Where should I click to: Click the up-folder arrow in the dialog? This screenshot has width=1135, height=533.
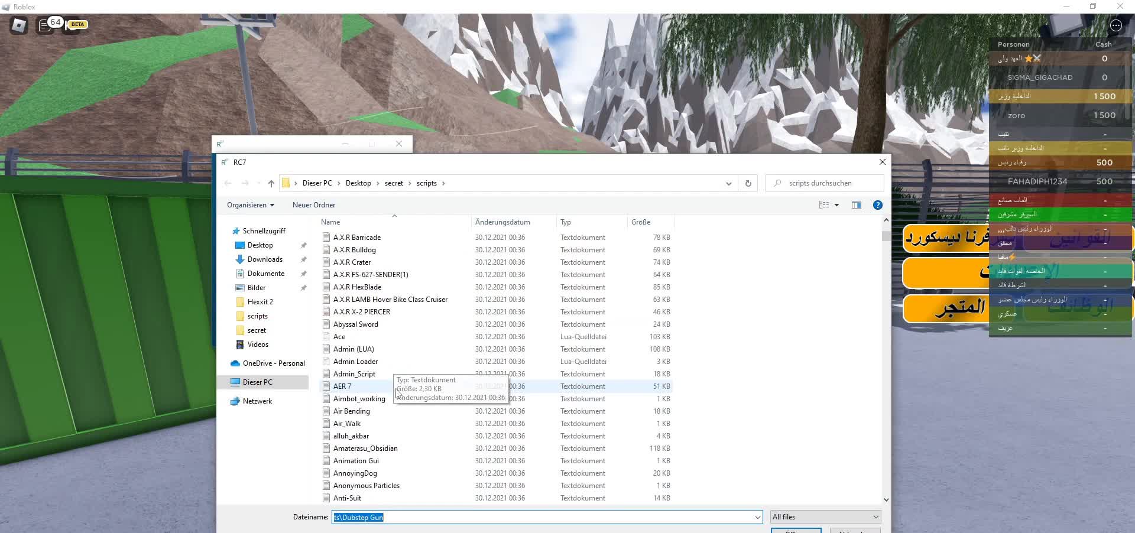[271, 183]
